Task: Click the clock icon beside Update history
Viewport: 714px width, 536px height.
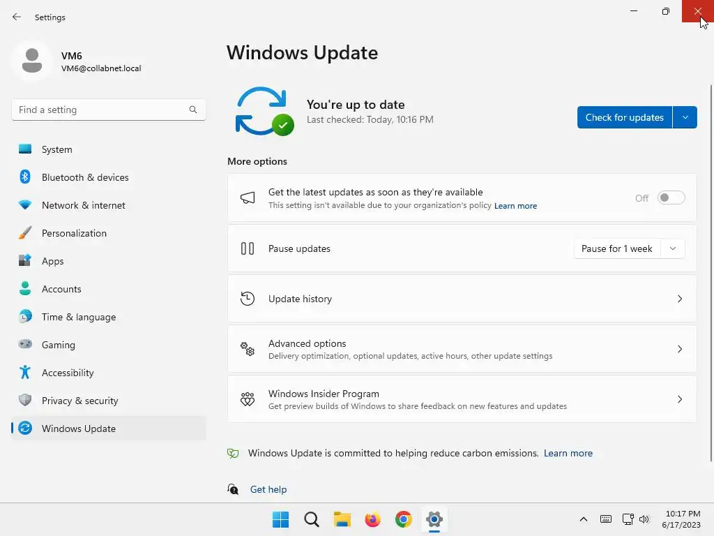Action: click(248, 299)
